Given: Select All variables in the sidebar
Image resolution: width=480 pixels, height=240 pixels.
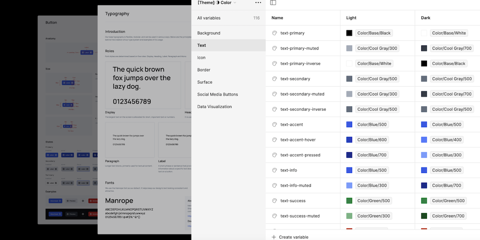Looking at the screenshot, I should coord(209,18).
